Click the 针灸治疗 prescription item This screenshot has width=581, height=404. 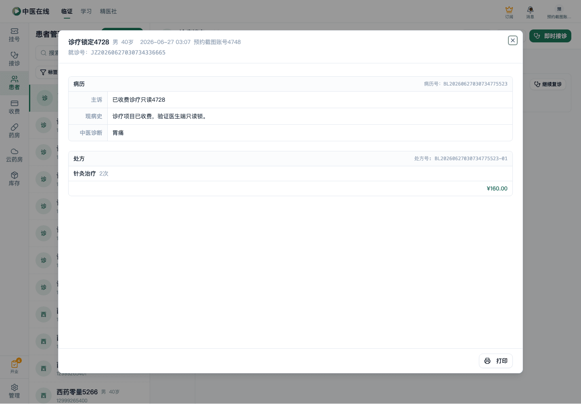[x=85, y=174]
